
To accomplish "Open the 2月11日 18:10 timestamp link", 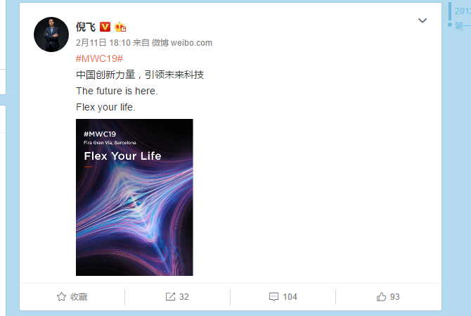I will point(103,43).
